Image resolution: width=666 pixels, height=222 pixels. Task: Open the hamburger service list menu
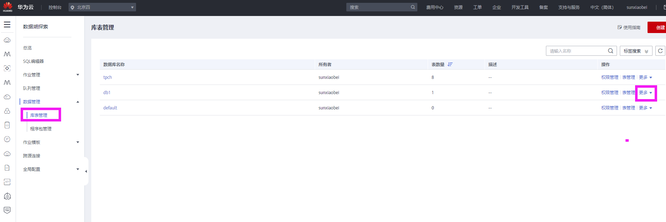[7, 25]
